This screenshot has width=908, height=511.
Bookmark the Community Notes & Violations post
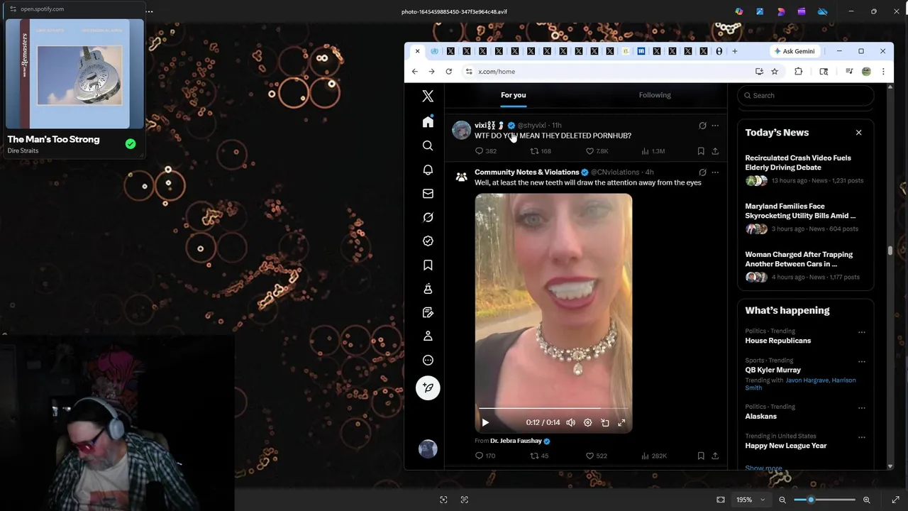pyautogui.click(x=701, y=456)
